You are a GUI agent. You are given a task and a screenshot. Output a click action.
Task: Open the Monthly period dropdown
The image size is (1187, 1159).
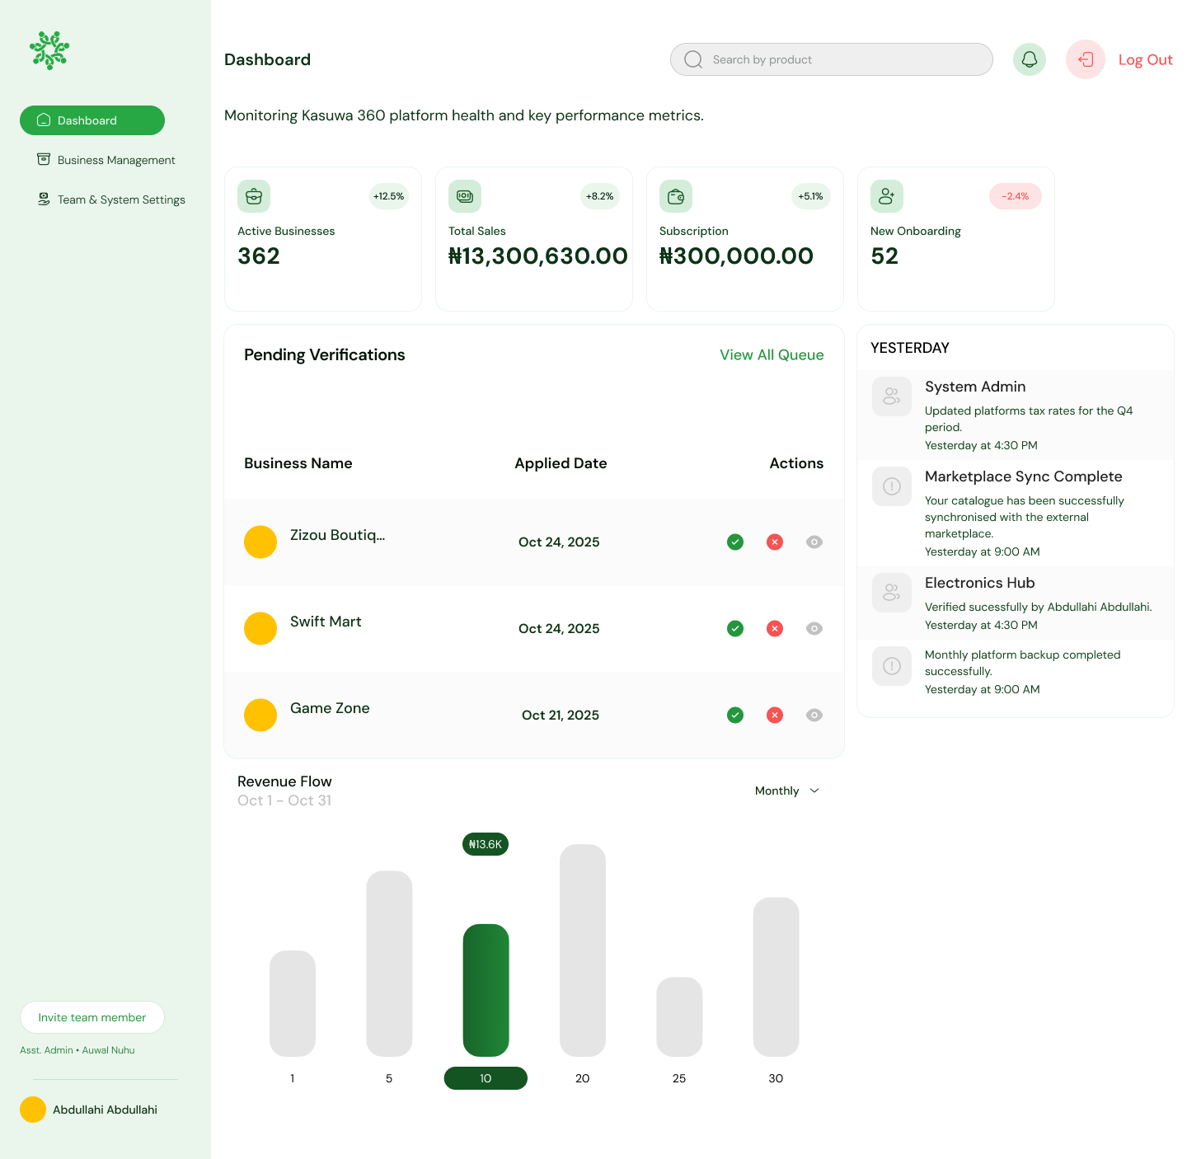tap(787, 791)
